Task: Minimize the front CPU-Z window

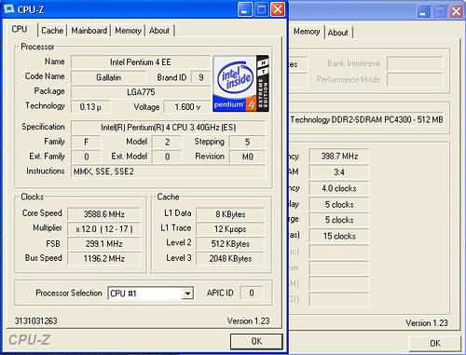Action: pos(244,9)
